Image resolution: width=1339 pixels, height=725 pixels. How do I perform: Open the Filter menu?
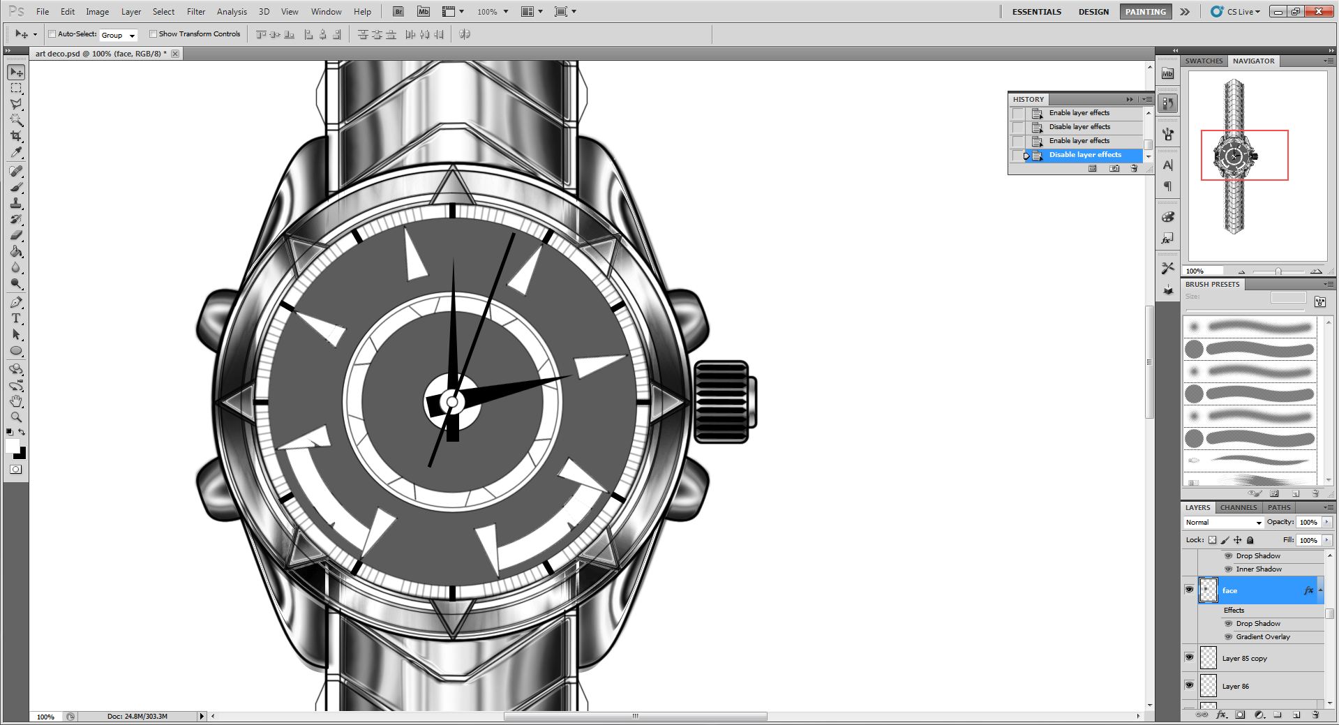point(196,12)
